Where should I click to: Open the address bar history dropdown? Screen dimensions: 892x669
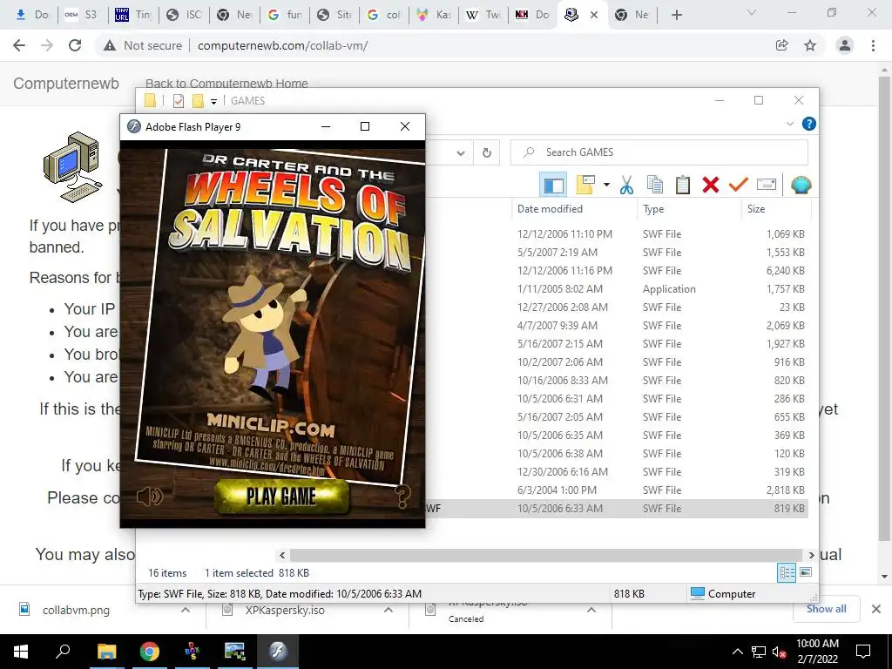pyautogui.click(x=461, y=152)
